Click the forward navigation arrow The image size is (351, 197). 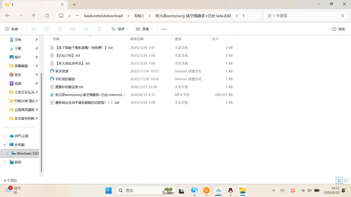(21, 16)
